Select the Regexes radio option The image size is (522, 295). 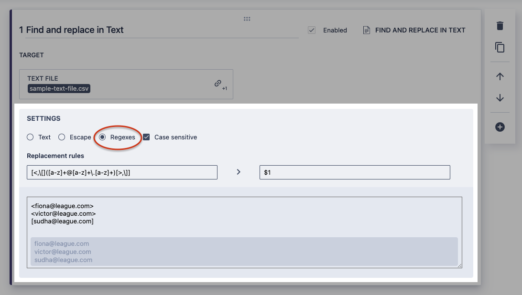point(102,137)
